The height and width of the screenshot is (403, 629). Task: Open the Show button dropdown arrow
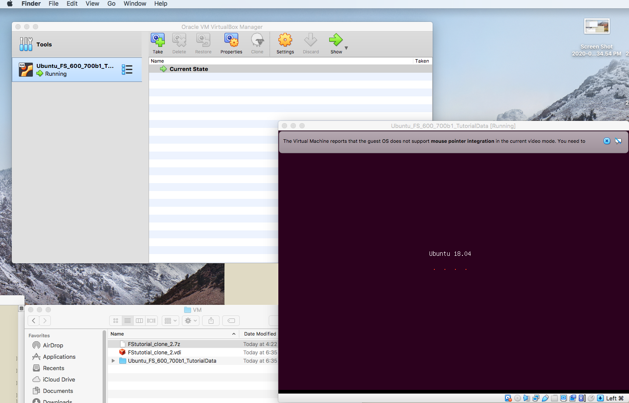[346, 48]
